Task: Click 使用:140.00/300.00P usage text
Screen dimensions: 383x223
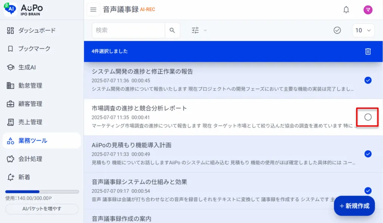Action: click(28, 198)
